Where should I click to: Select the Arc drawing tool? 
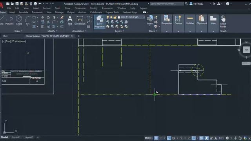pos(28,20)
